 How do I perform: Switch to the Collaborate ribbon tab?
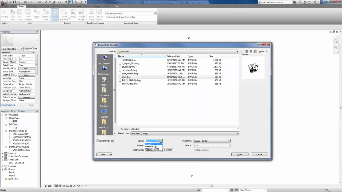tap(76, 6)
